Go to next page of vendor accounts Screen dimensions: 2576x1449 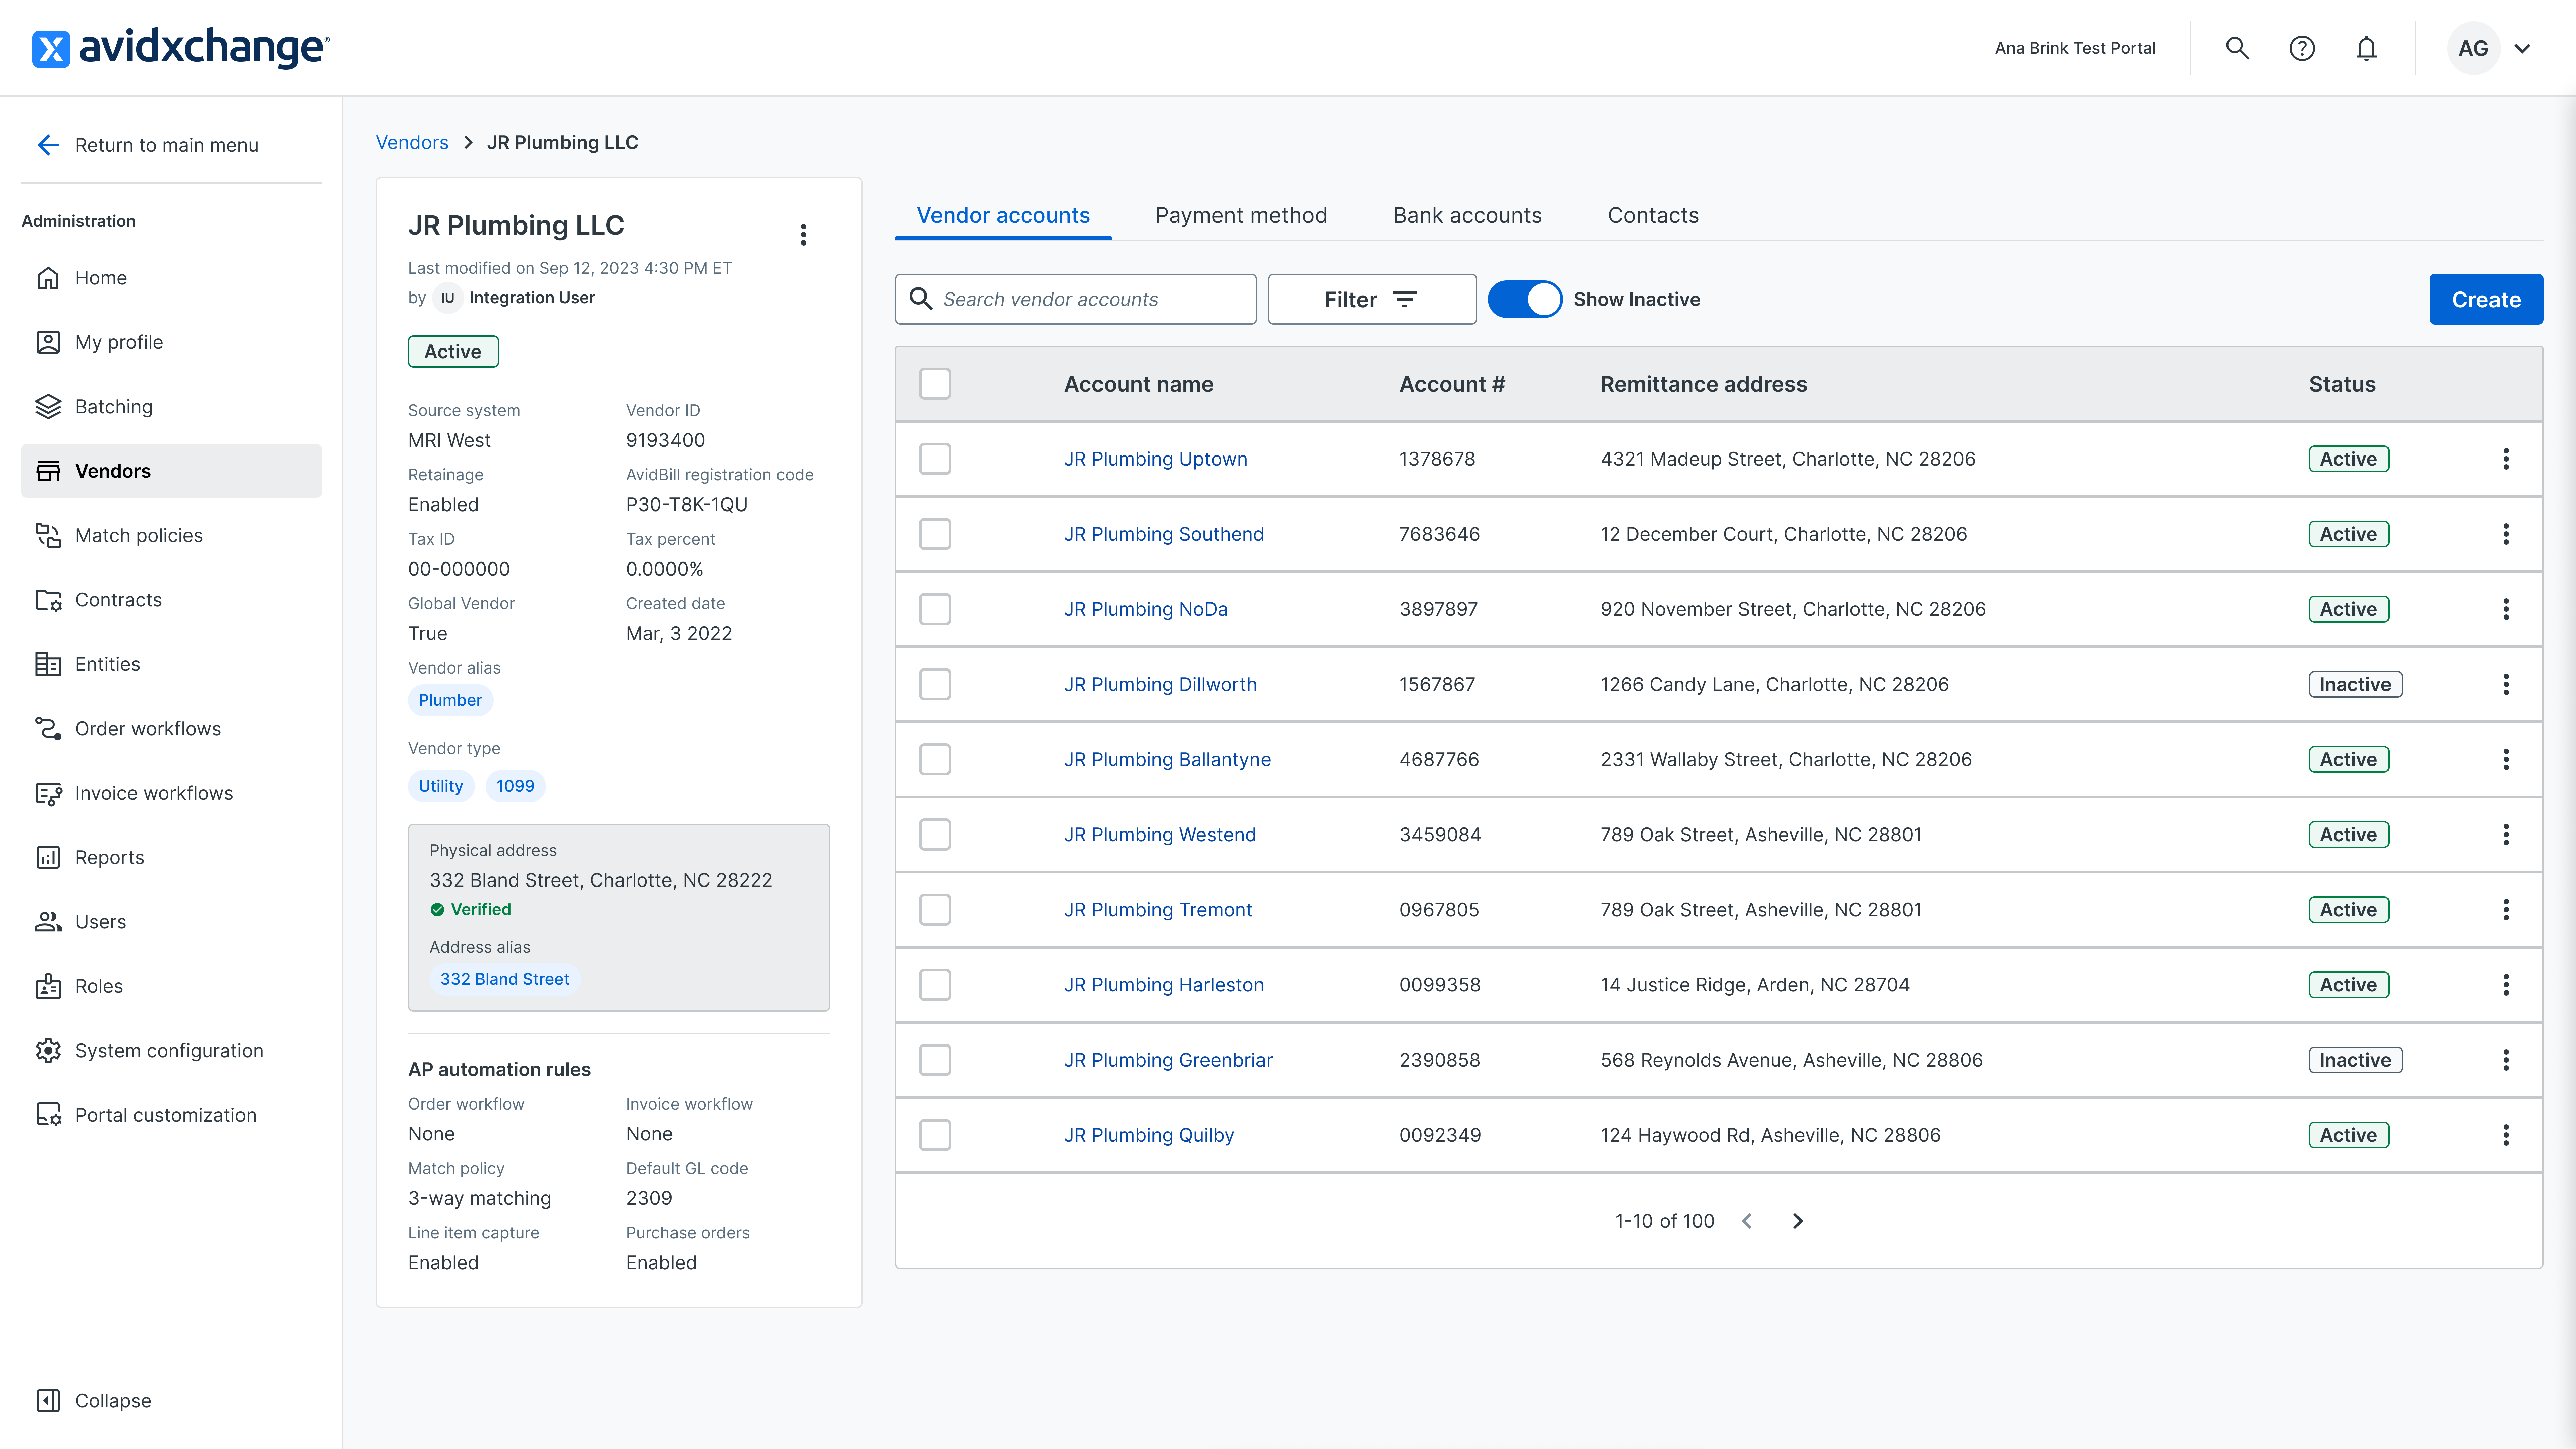pos(1797,1221)
